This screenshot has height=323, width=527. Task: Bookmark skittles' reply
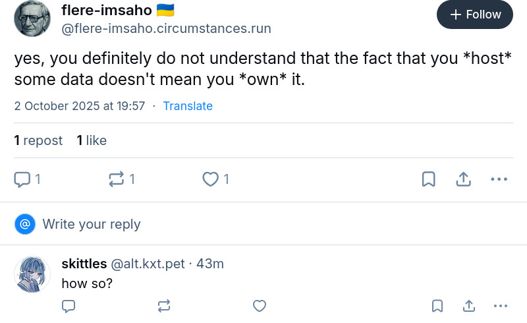(437, 306)
